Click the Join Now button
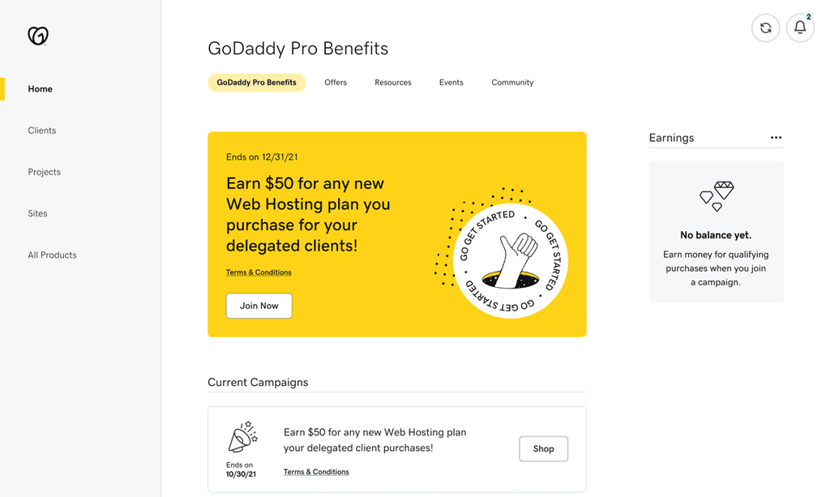Viewport: 830px width, 497px height. (x=259, y=306)
